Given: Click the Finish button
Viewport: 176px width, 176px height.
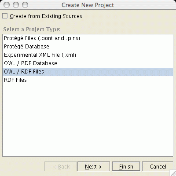Looking at the screenshot, I should pyautogui.click(x=126, y=166).
